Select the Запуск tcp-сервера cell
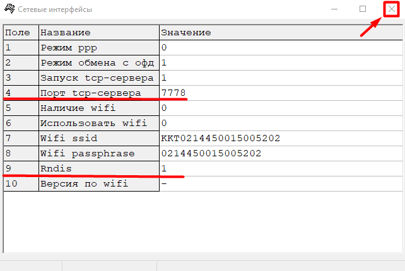Image resolution: width=405 pixels, height=271 pixels. click(99, 78)
